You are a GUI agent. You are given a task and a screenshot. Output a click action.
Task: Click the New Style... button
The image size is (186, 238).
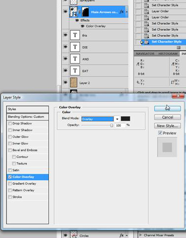[x=168, y=126]
